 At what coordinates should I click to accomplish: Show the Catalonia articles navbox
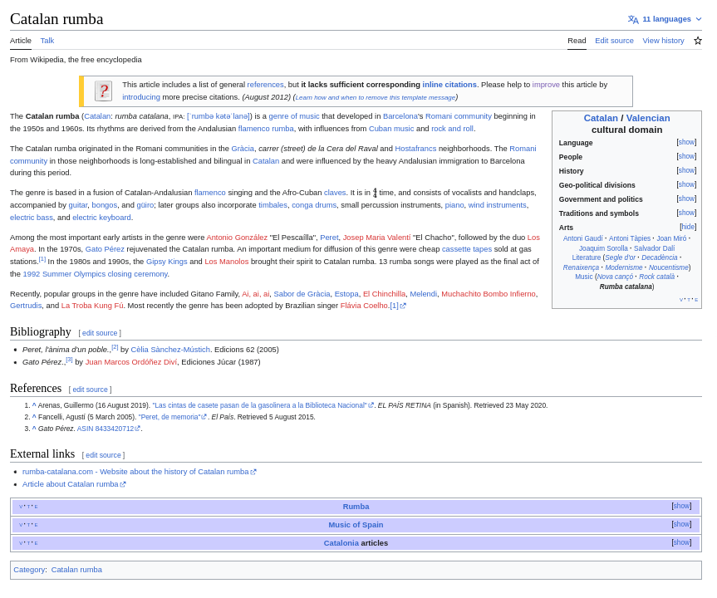[681, 542]
